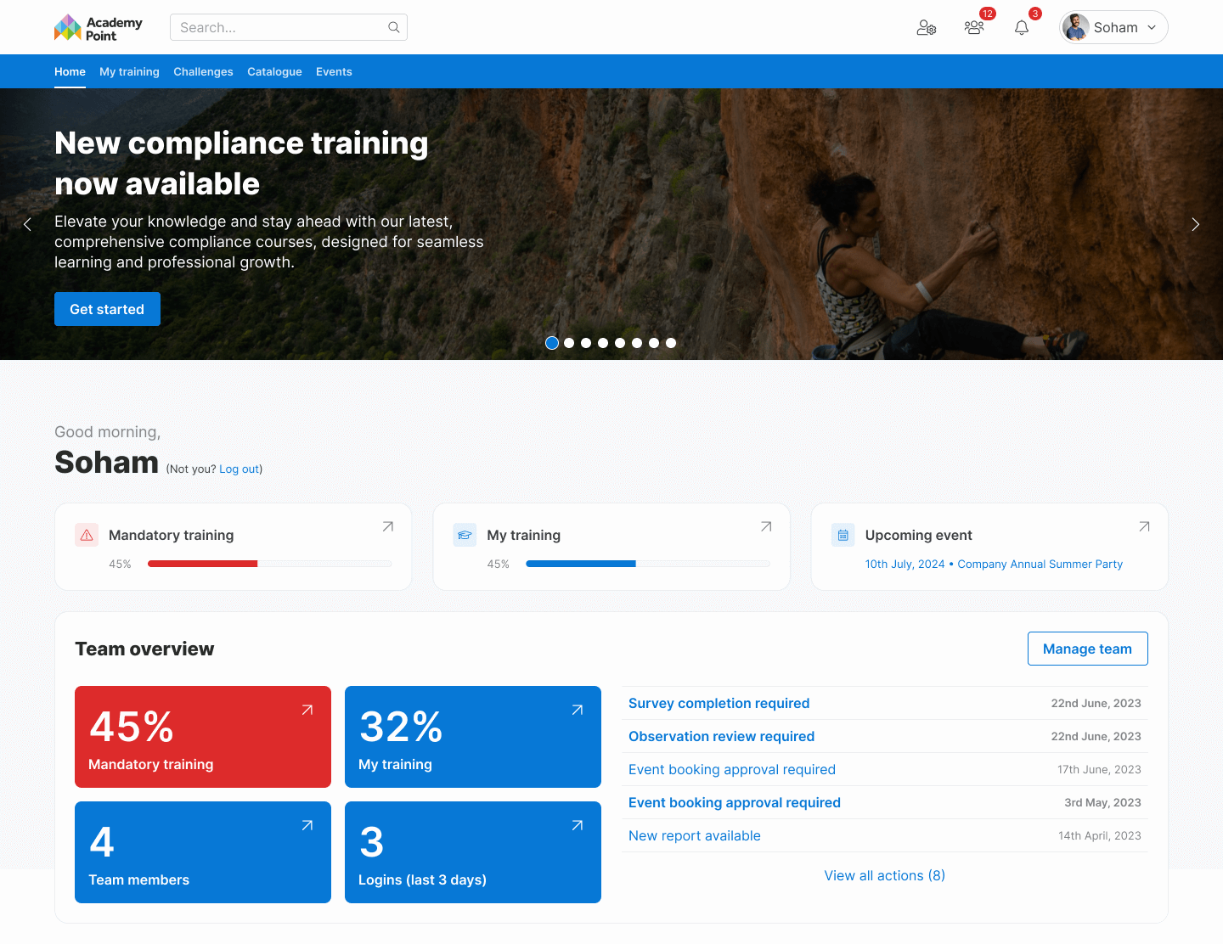Click the graduation cap icon on My training card
Screen dimensions: 1223x944
point(465,535)
